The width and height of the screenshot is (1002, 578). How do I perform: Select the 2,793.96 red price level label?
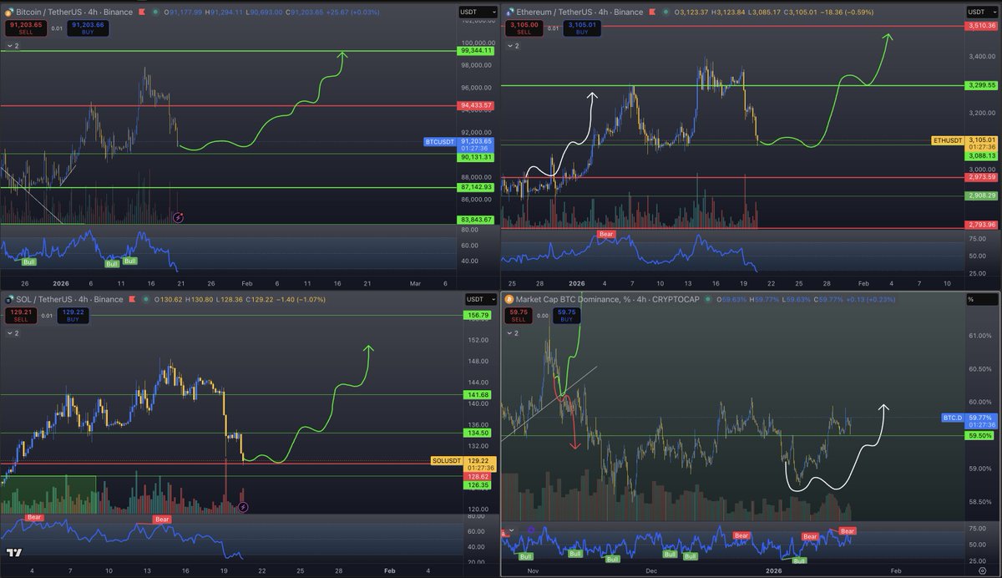[981, 225]
